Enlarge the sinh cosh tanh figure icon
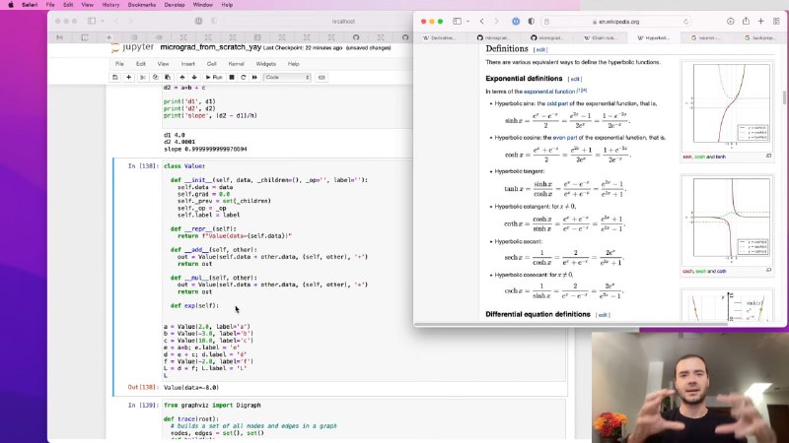Image resolution: width=789 pixels, height=443 pixels. (768, 157)
